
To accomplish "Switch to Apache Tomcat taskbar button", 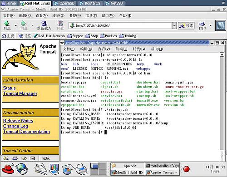I will pyautogui.click(x=163, y=172).
